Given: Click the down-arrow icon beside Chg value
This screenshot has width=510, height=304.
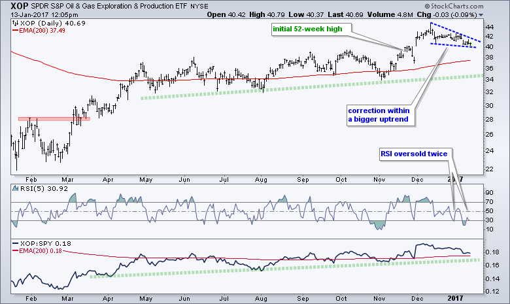Looking at the screenshot, I should 481,14.
